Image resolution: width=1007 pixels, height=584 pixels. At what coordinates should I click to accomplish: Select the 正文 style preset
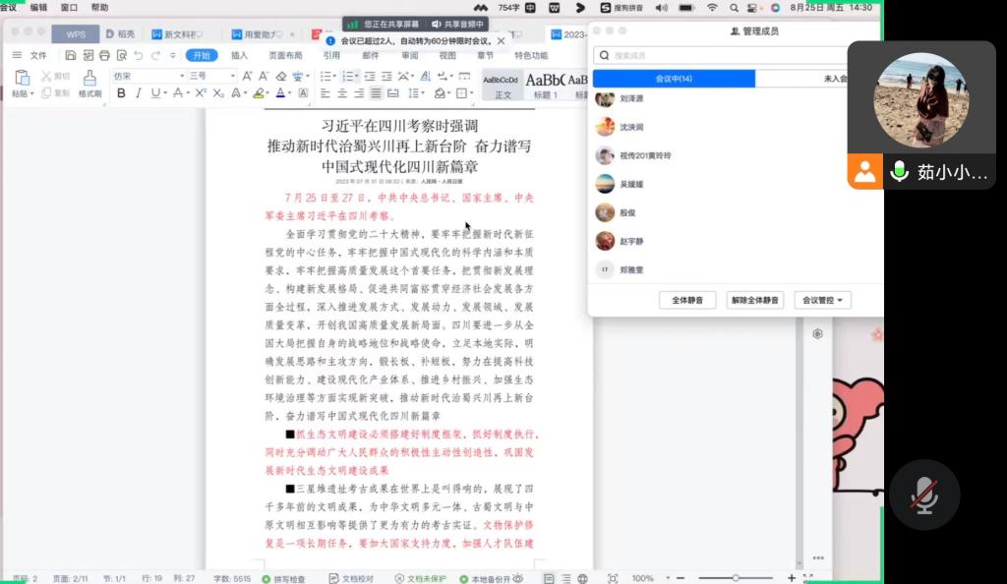[x=501, y=86]
